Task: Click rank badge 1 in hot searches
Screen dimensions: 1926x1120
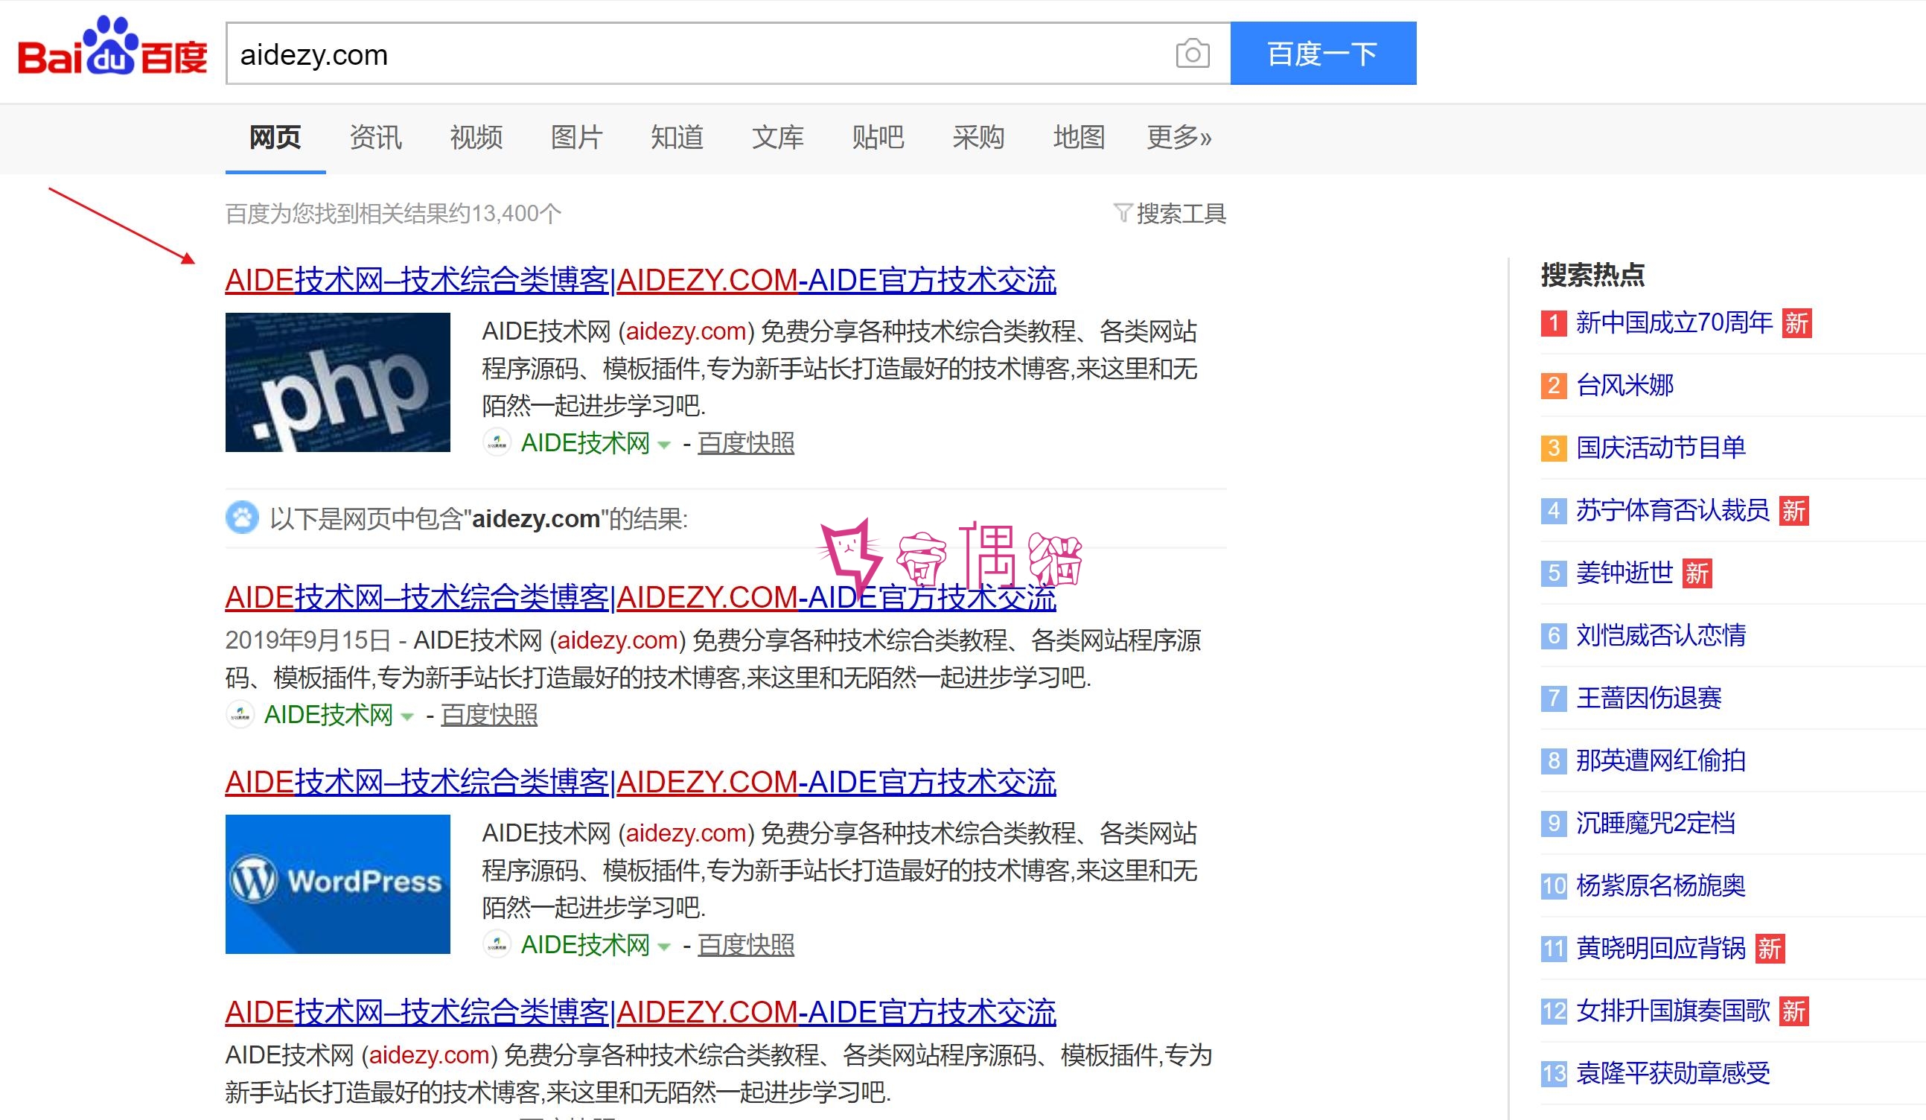Action: pos(1554,323)
